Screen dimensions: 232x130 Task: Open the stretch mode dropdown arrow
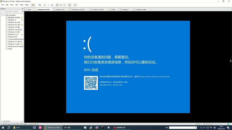point(78,5)
